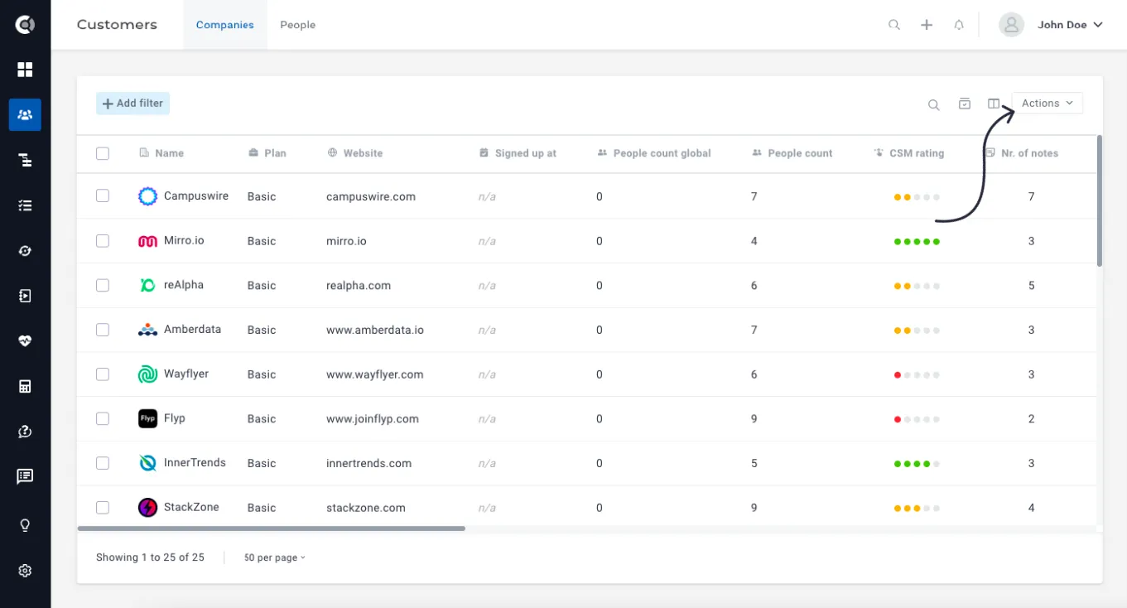The width and height of the screenshot is (1127, 608).
Task: Open the Actions dropdown
Action: 1048,104
